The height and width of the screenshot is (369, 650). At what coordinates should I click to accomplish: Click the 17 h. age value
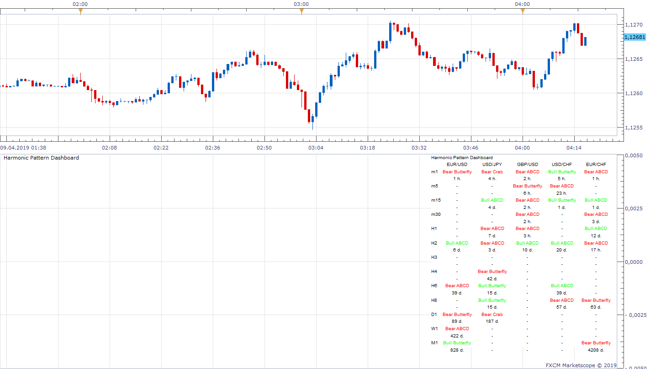pos(596,250)
